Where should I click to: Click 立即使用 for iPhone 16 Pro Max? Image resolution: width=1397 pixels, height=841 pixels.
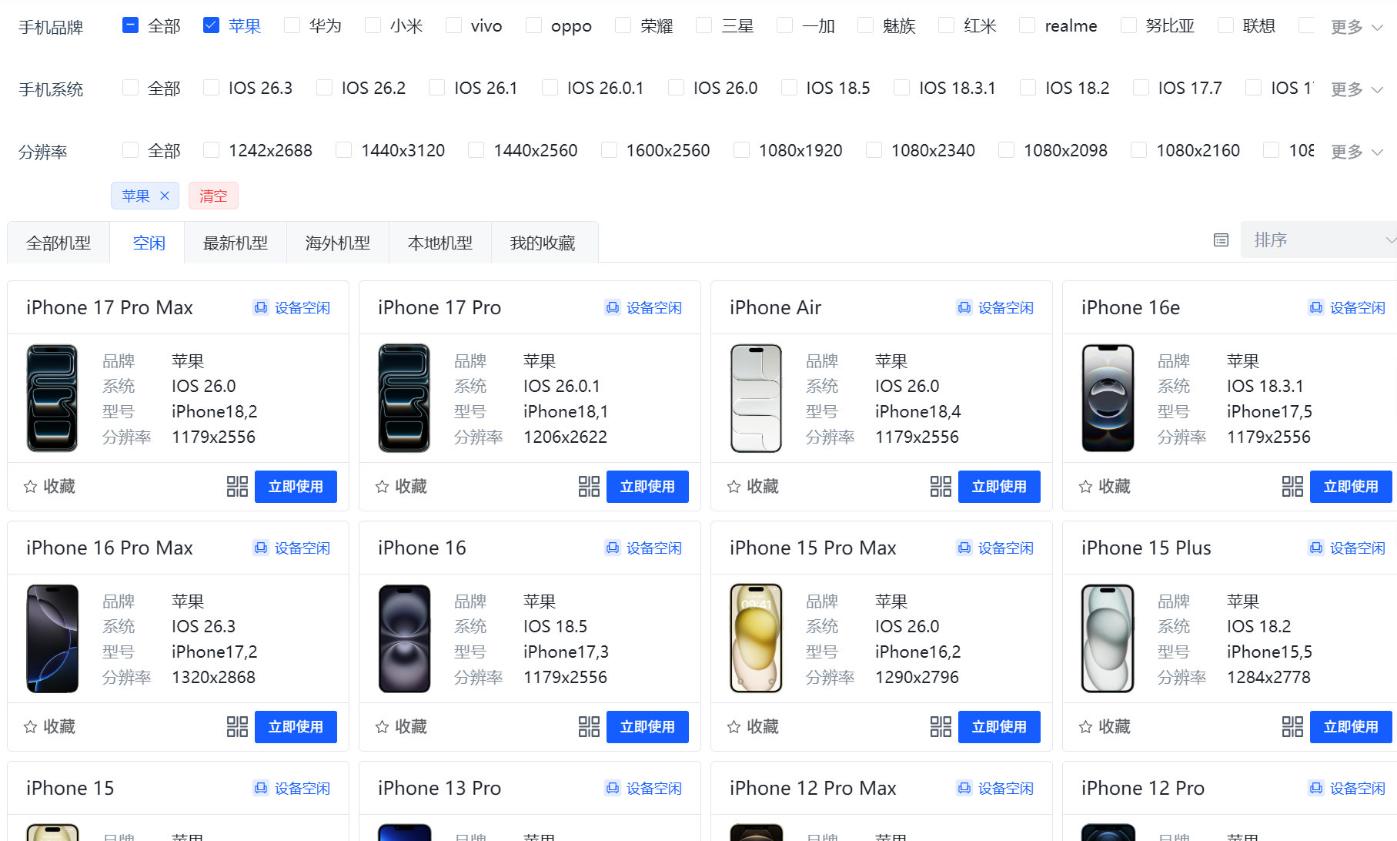click(296, 727)
